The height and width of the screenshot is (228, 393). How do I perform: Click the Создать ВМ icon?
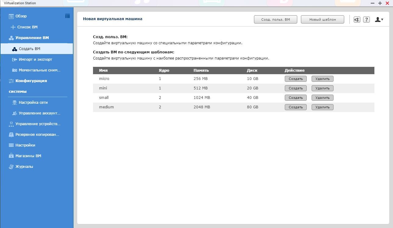(15, 49)
